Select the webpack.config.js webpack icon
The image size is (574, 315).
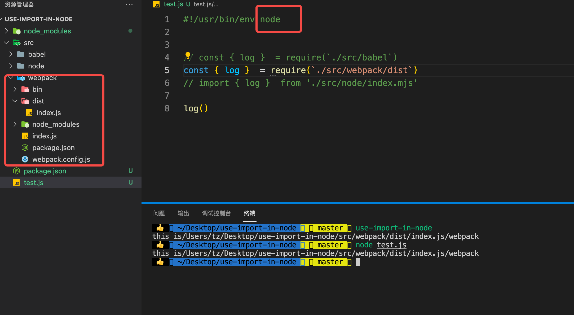click(25, 159)
